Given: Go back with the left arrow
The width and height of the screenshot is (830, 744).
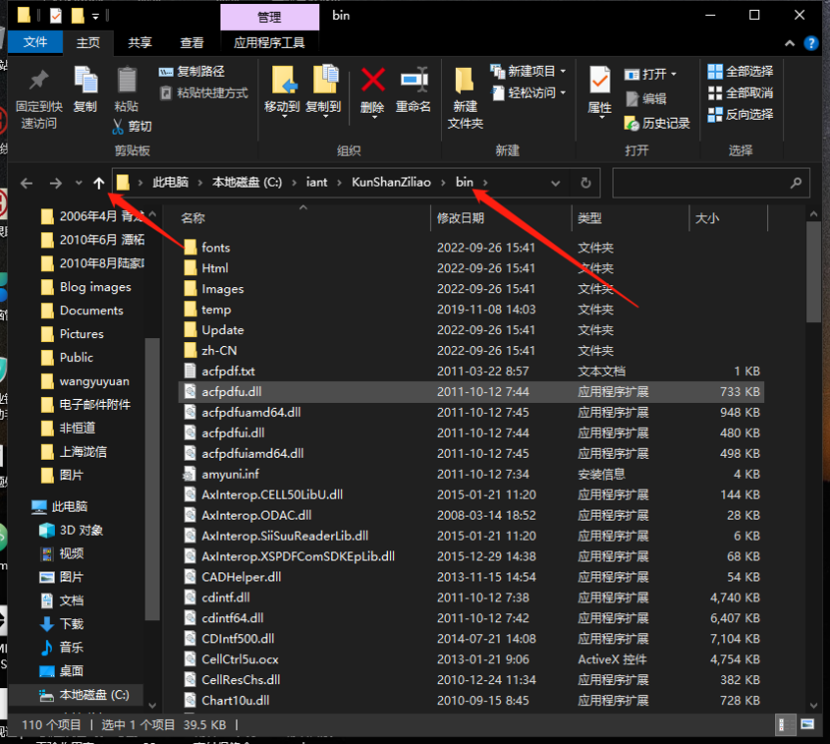Looking at the screenshot, I should click(27, 184).
